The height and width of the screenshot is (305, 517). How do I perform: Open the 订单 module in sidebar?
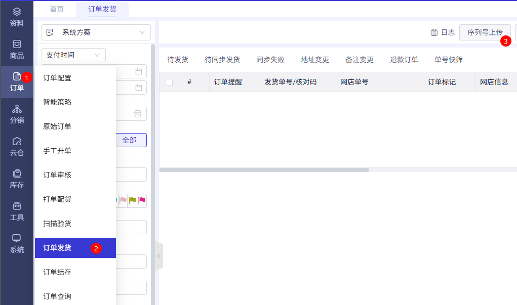[17, 82]
